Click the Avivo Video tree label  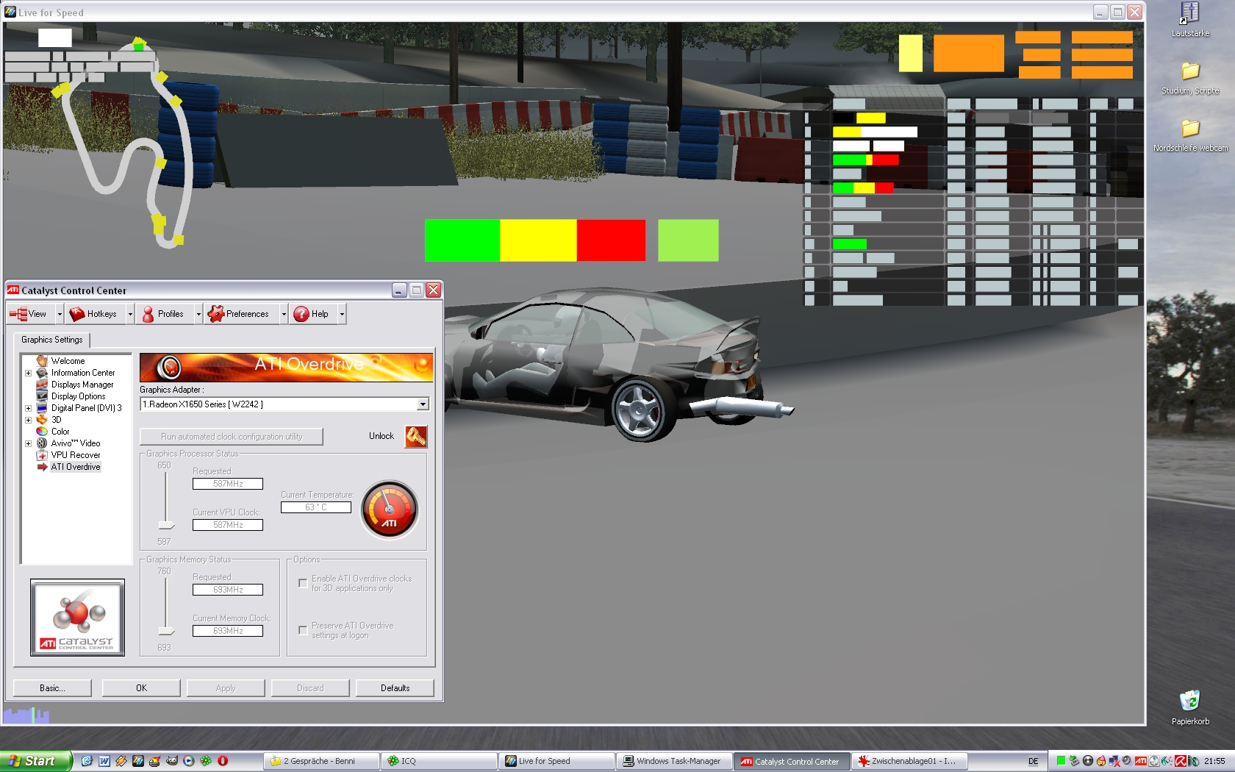pyautogui.click(x=76, y=443)
